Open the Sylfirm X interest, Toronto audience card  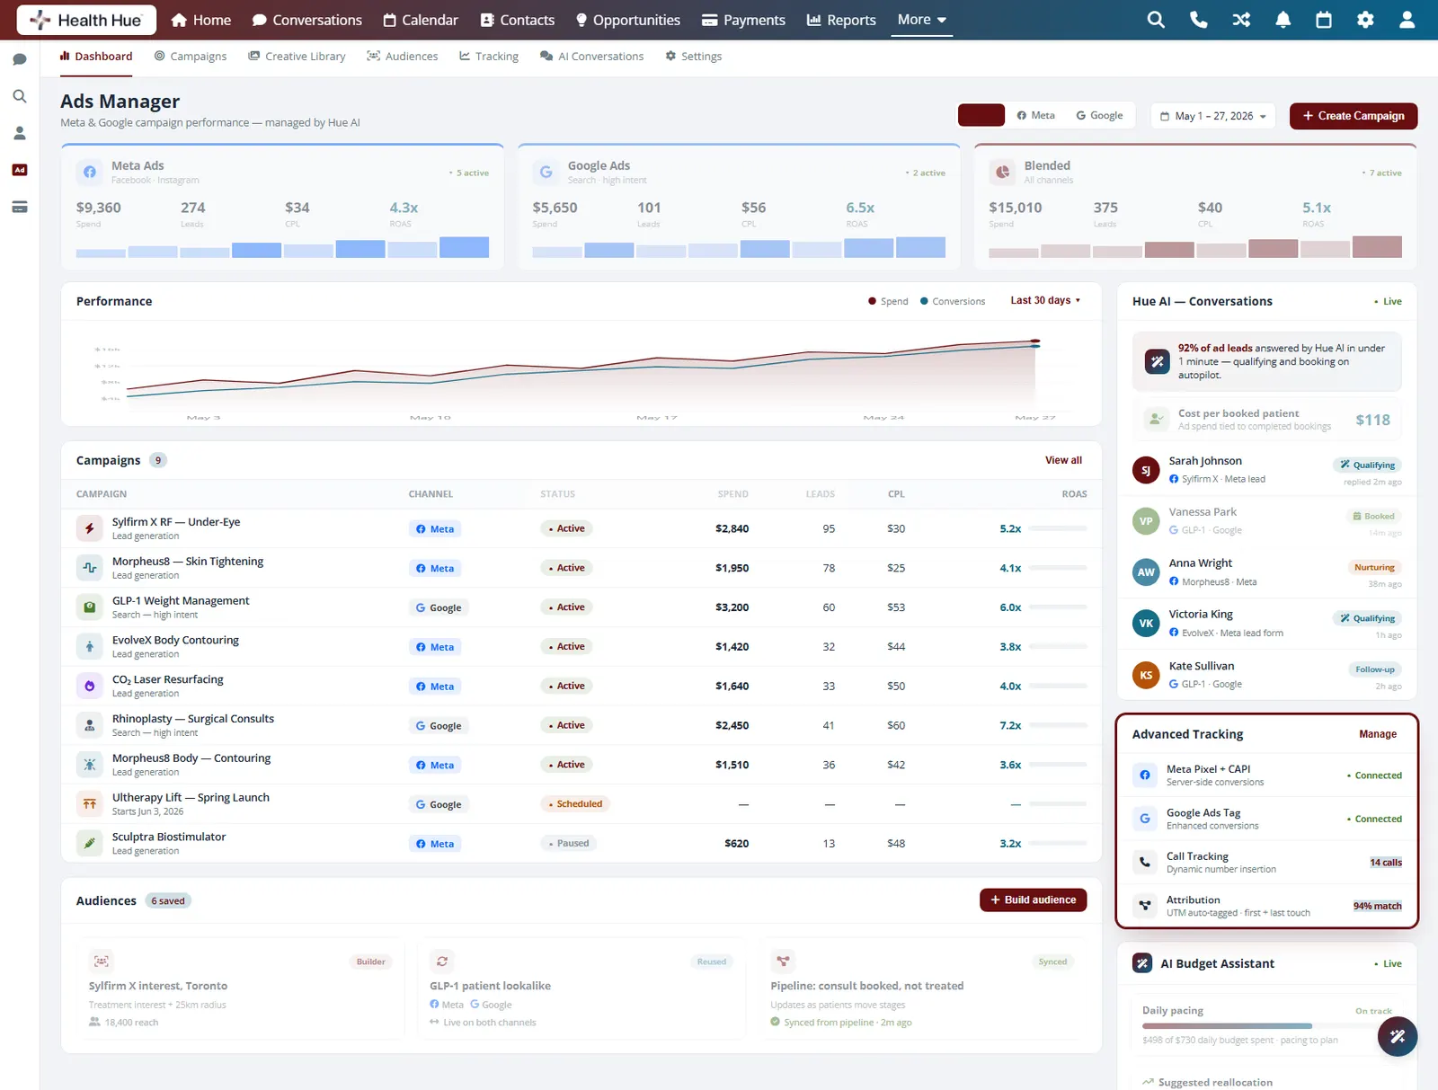click(x=240, y=989)
